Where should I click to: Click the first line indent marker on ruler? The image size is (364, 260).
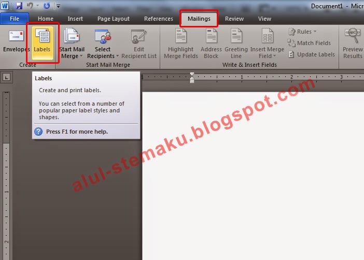coord(192,75)
